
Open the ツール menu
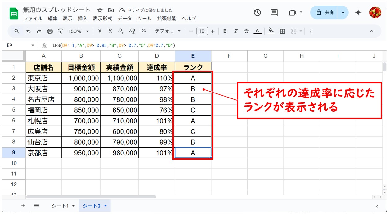point(145,19)
